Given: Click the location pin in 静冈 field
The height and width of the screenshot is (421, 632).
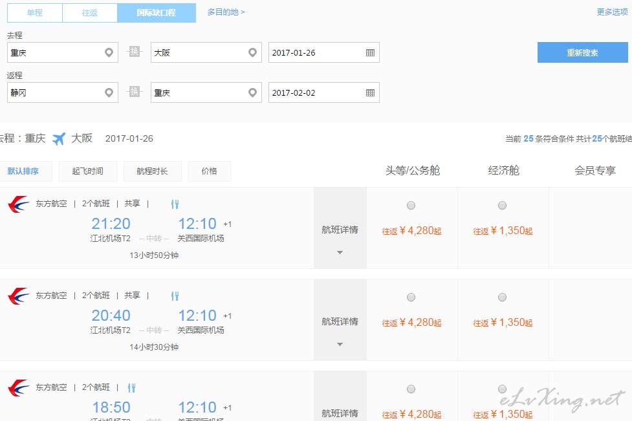Looking at the screenshot, I should click(109, 92).
